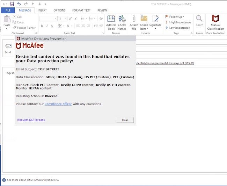This screenshot has height=186, width=227.
Task: Open Basic Text dialog launcher
Action: (103, 33)
